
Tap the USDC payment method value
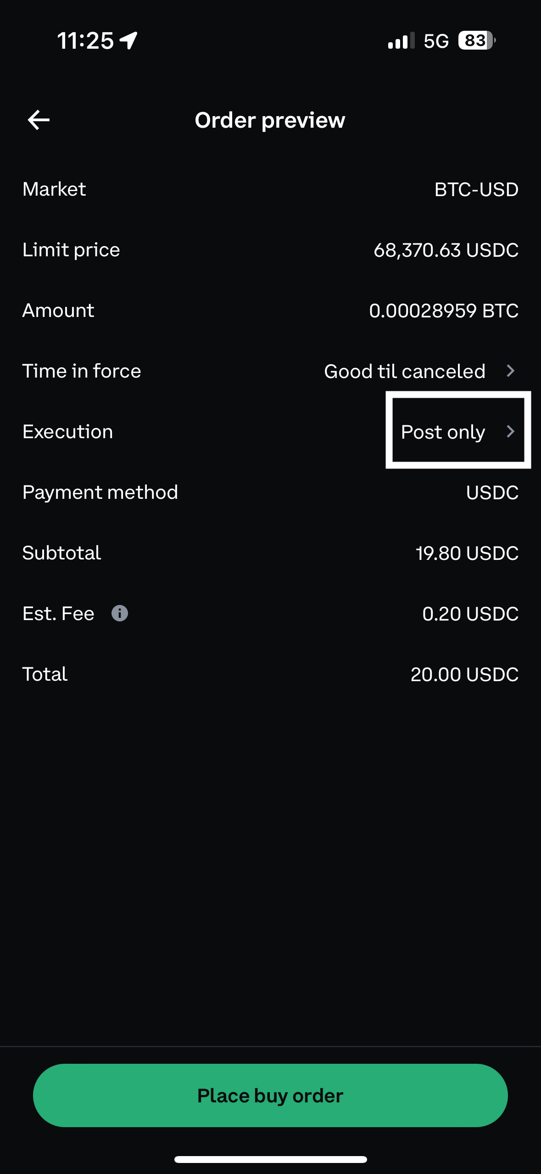tap(492, 492)
